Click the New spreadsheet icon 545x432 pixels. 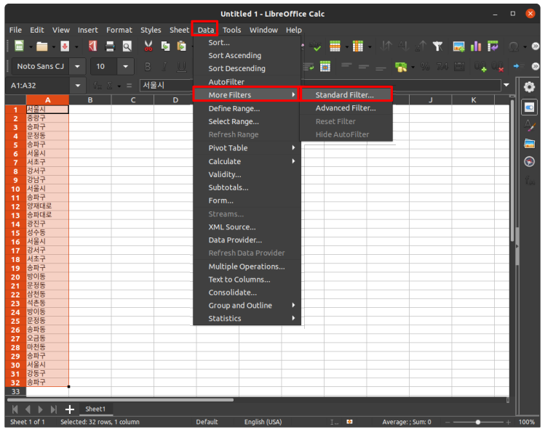19,46
